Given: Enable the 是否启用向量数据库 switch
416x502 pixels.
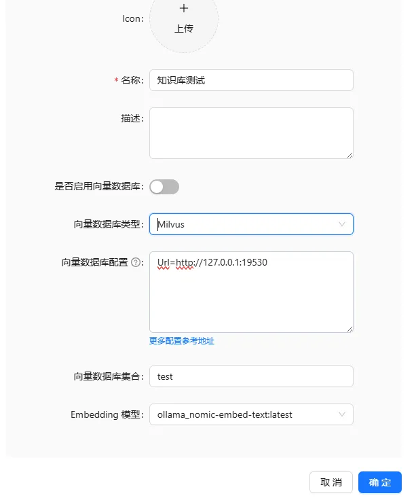Looking at the screenshot, I should click(x=164, y=187).
